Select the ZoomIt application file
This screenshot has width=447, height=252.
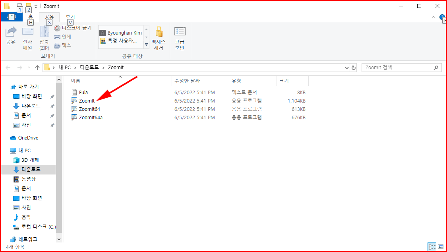[87, 101]
